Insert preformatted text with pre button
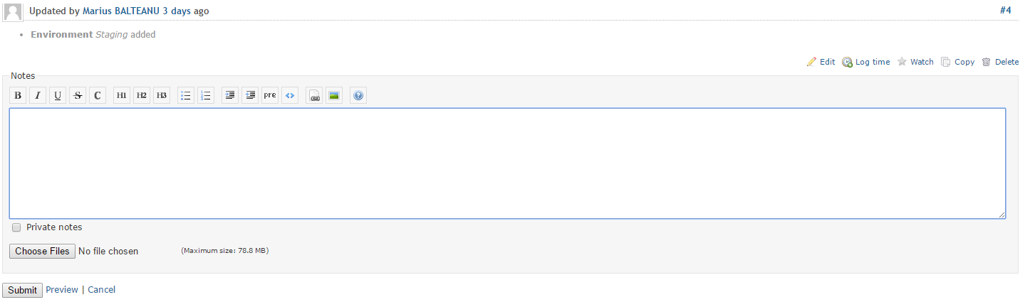 pos(270,95)
